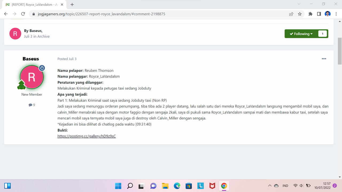This screenshot has height=192, width=342.
Task: Open the Baseus author link in header
Action: point(36,31)
